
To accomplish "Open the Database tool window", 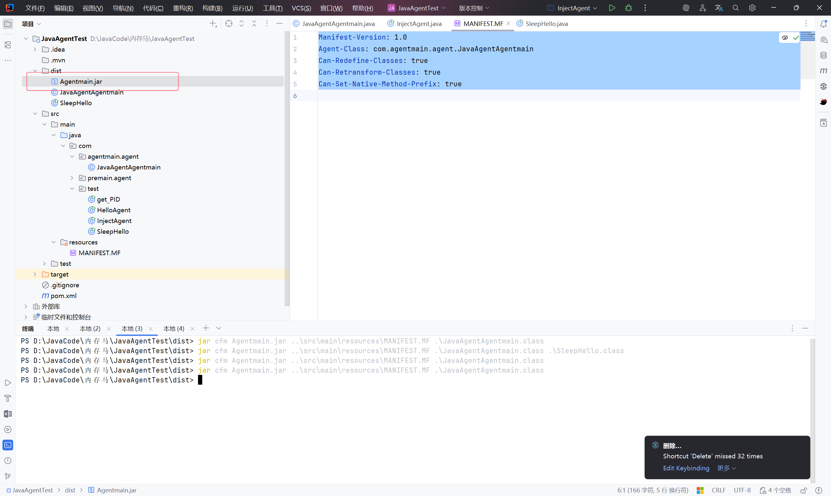I will (823, 55).
